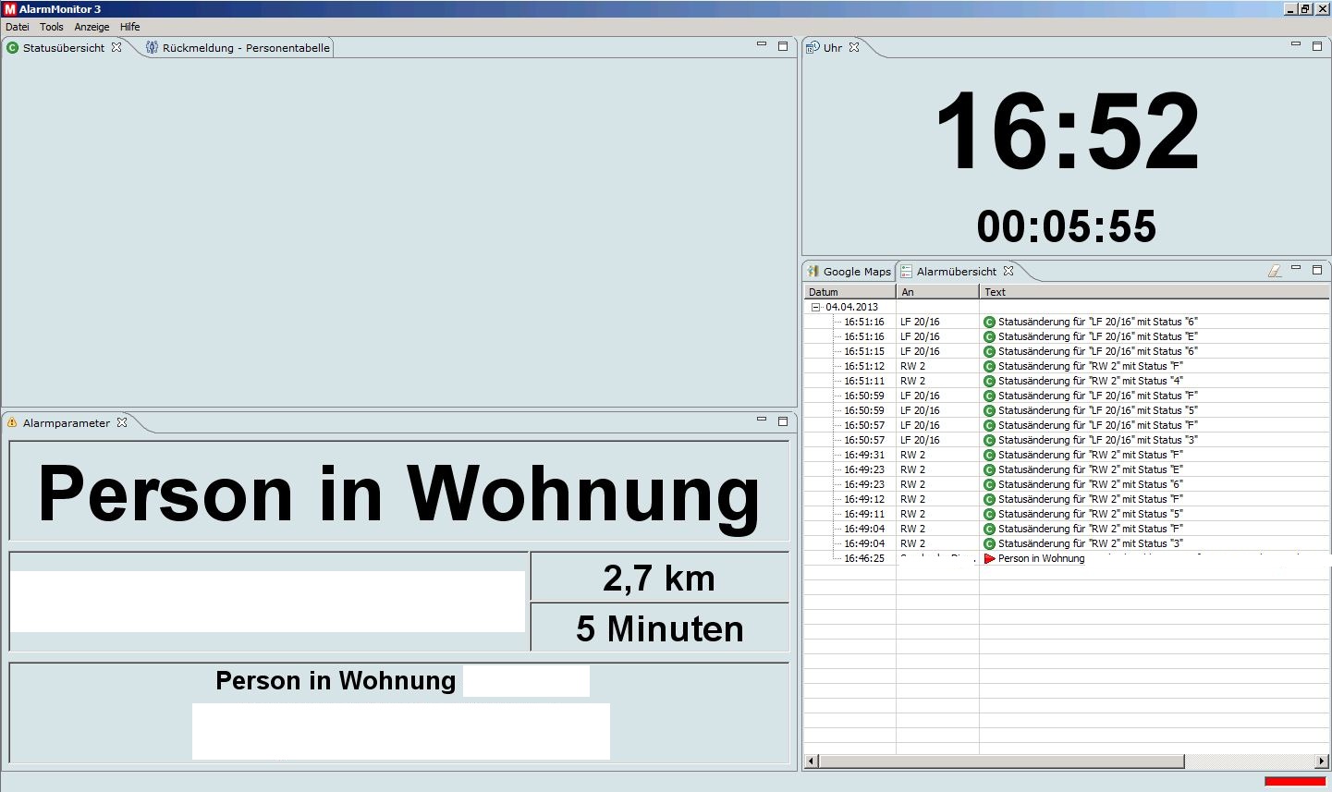
Task: Click the horizontal scrollbar right arrow in alarm list
Action: click(x=1321, y=762)
